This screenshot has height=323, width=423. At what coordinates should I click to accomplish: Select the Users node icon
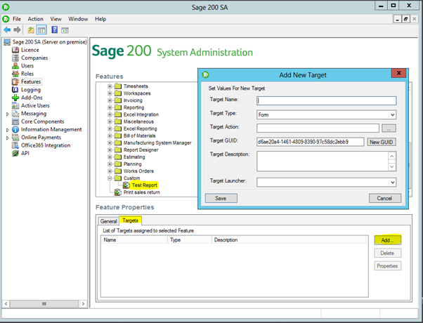point(15,66)
